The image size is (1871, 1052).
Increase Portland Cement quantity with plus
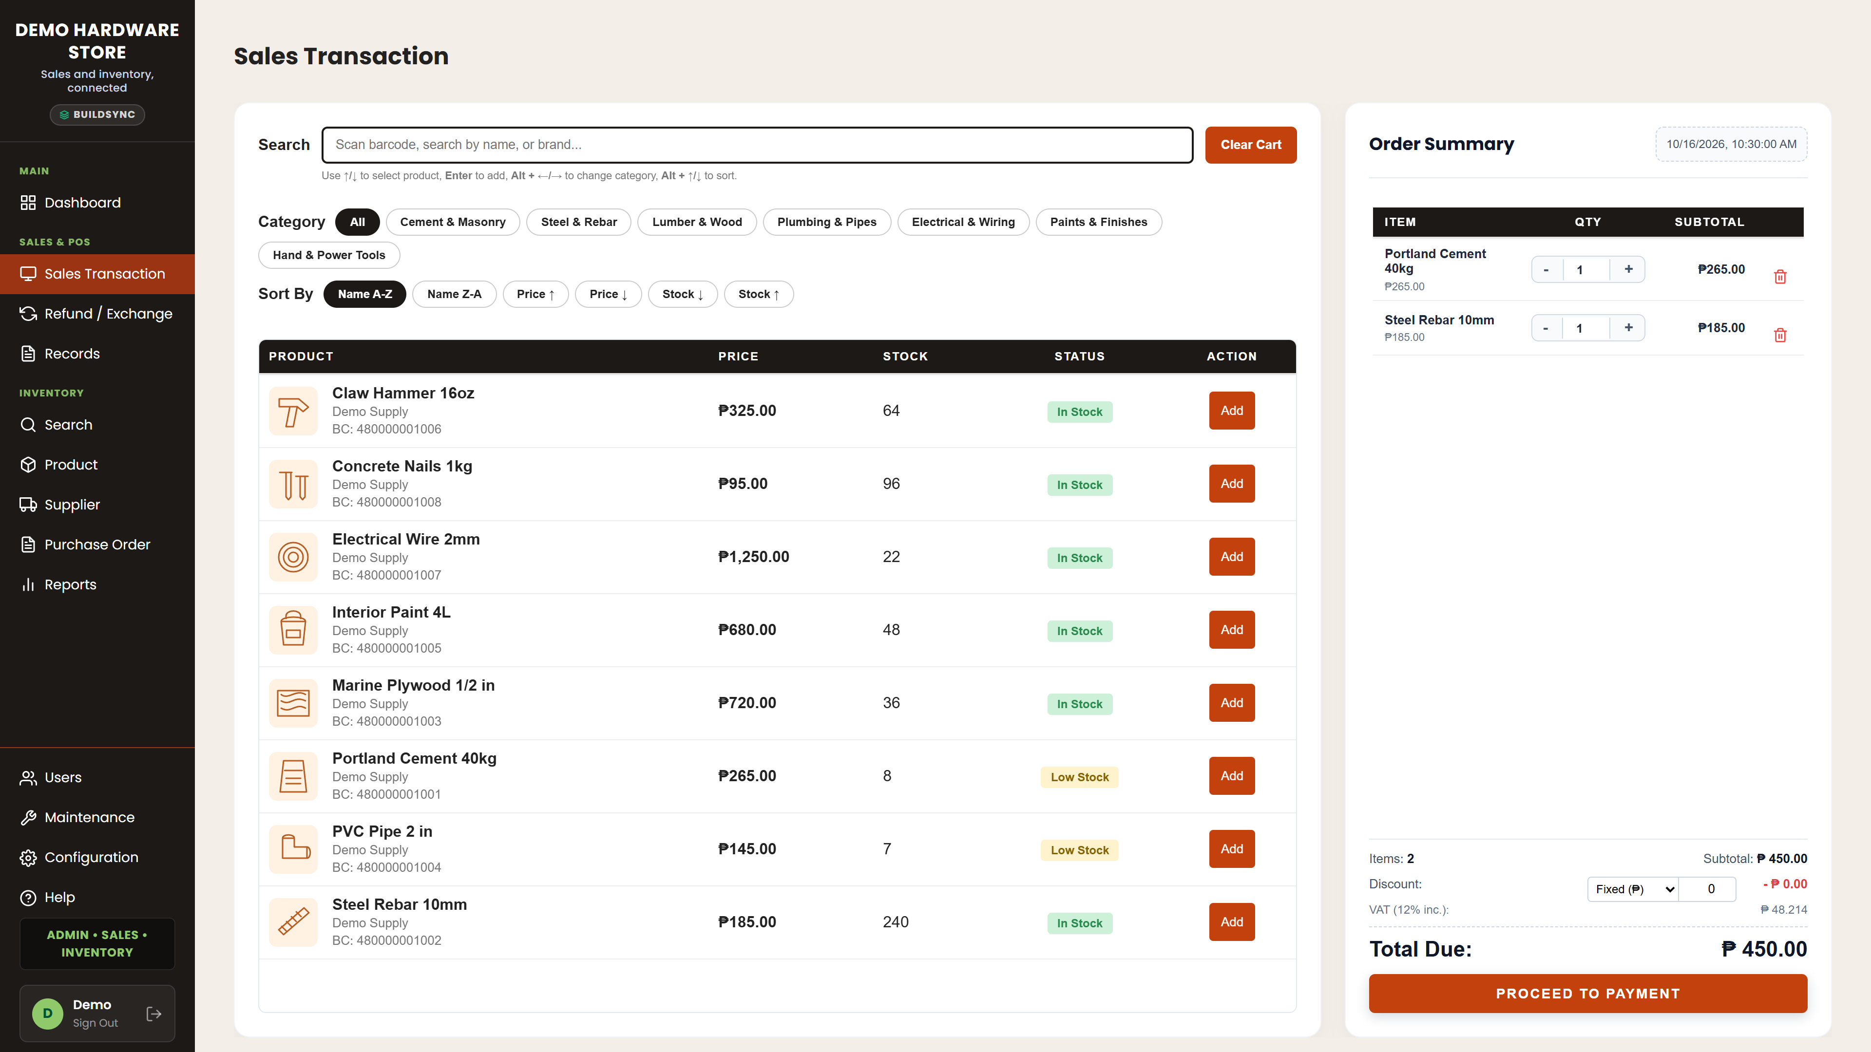[x=1628, y=269]
